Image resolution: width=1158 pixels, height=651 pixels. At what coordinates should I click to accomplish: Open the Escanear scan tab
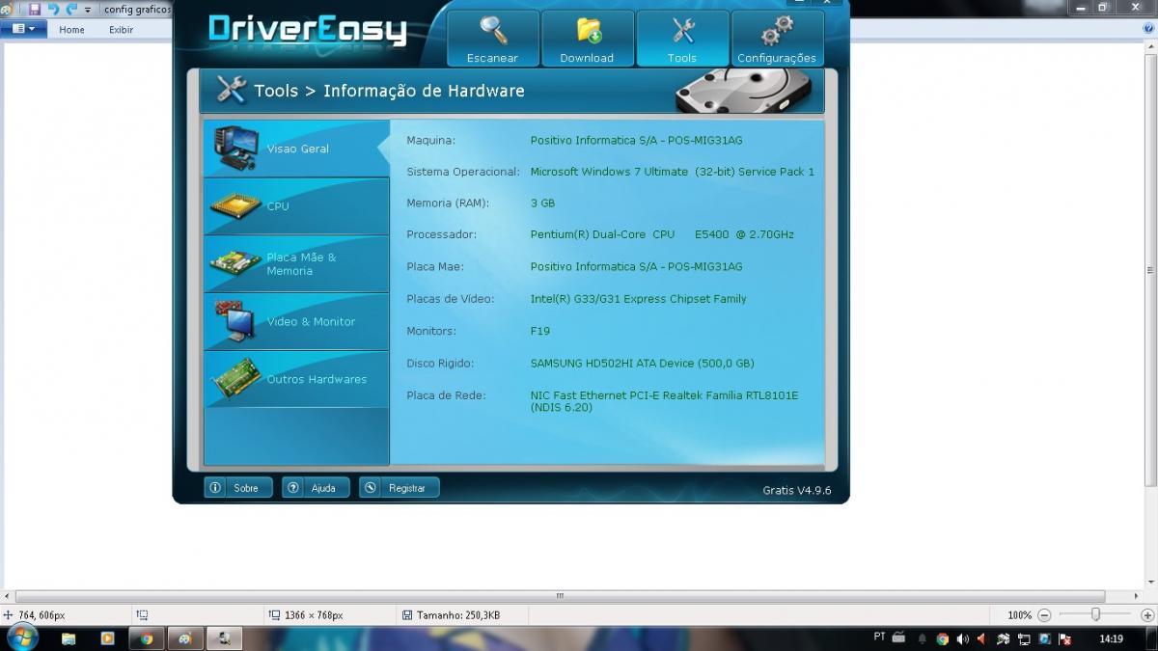(492, 39)
